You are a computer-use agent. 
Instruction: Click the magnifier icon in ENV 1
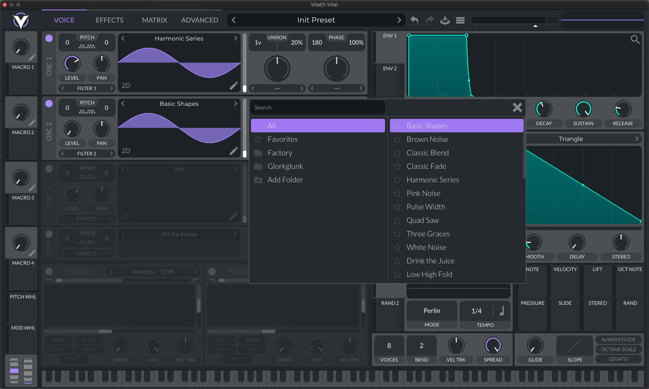point(635,40)
